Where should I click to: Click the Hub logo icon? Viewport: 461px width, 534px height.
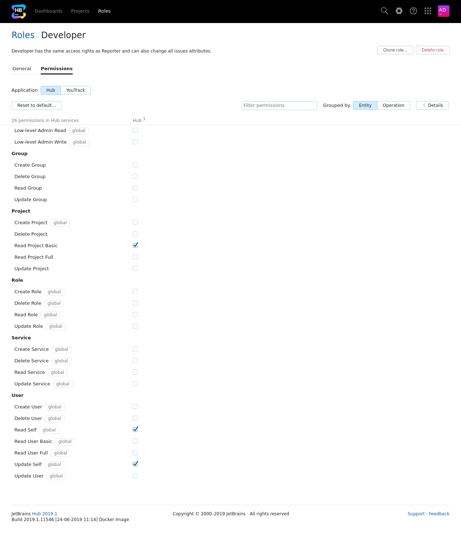19,11
